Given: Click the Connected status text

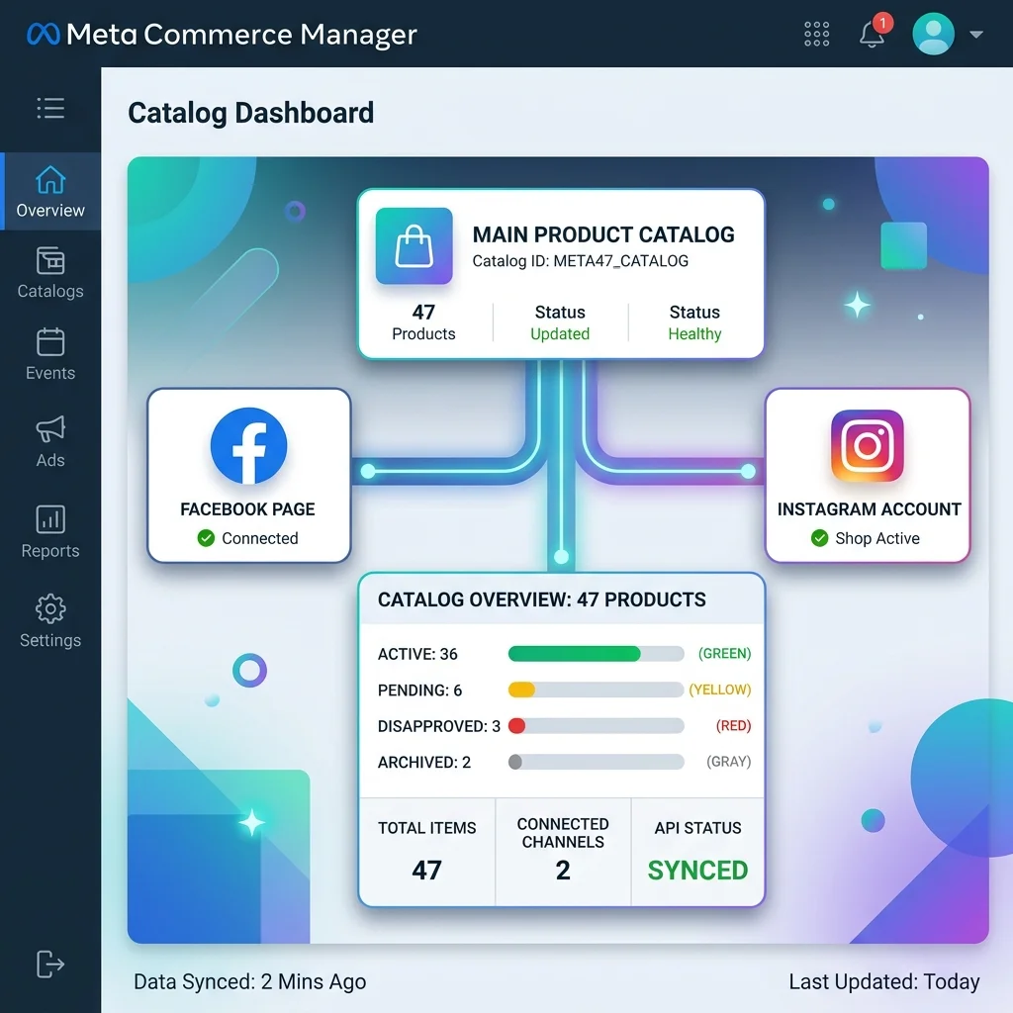Looking at the screenshot, I should tap(260, 539).
